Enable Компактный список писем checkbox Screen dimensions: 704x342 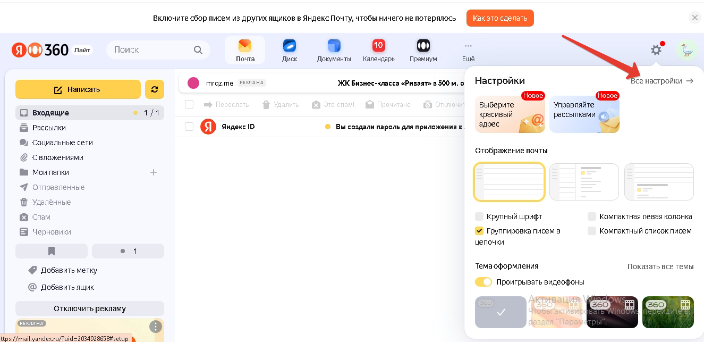[x=592, y=231]
